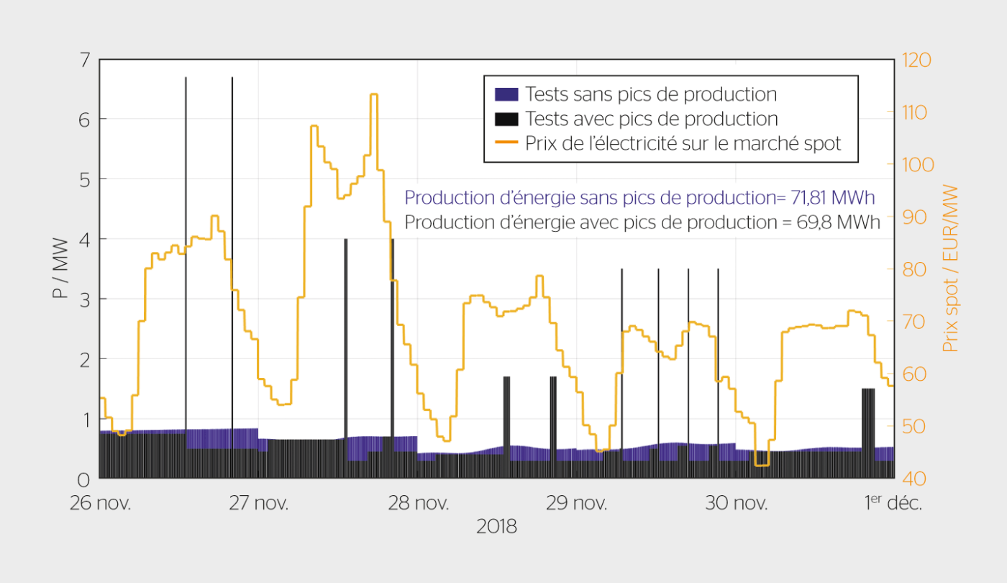Click the 71,81 MWh production annotation text
The width and height of the screenshot is (1007, 583).
tap(640, 197)
